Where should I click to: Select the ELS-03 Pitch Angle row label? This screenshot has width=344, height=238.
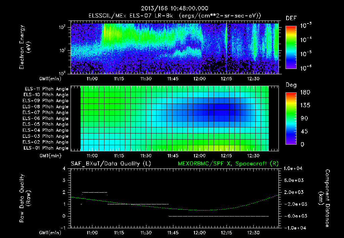point(46,136)
